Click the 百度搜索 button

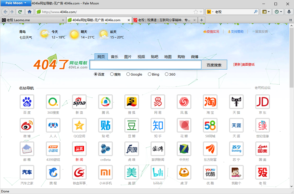[214, 65]
